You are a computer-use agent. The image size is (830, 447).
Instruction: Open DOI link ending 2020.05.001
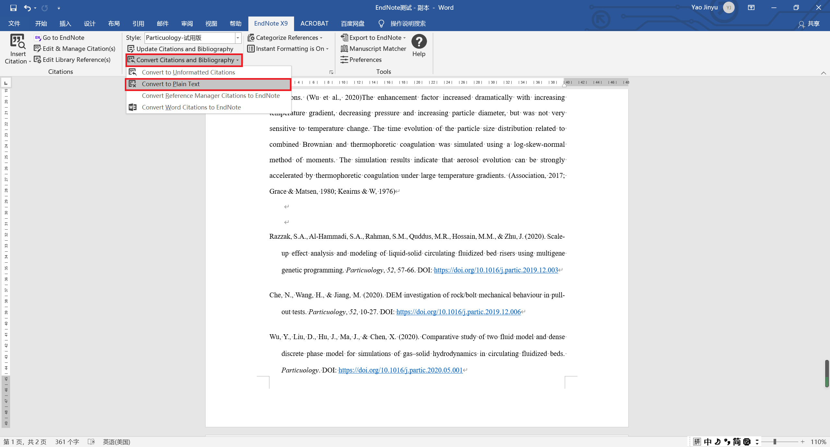tap(400, 370)
